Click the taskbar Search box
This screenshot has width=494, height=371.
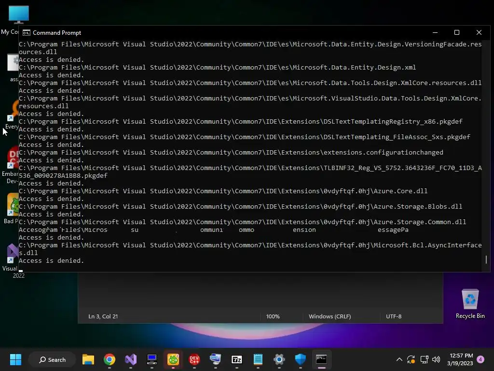click(52, 359)
